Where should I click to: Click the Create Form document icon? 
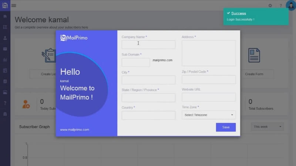pos(254,55)
